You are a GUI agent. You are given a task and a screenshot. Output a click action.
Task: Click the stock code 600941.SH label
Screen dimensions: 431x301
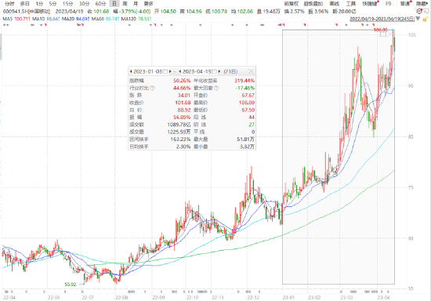[x=15, y=12]
